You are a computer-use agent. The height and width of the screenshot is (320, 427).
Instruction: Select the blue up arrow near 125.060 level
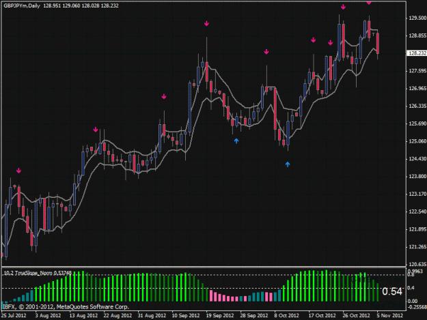click(236, 141)
